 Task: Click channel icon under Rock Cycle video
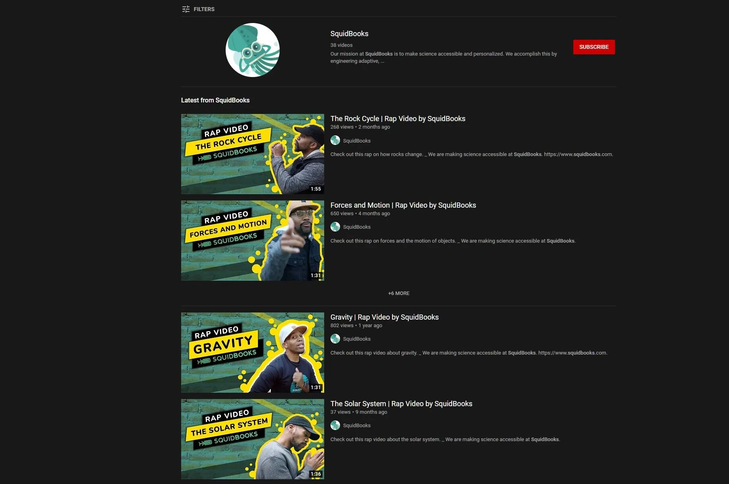pyautogui.click(x=335, y=141)
